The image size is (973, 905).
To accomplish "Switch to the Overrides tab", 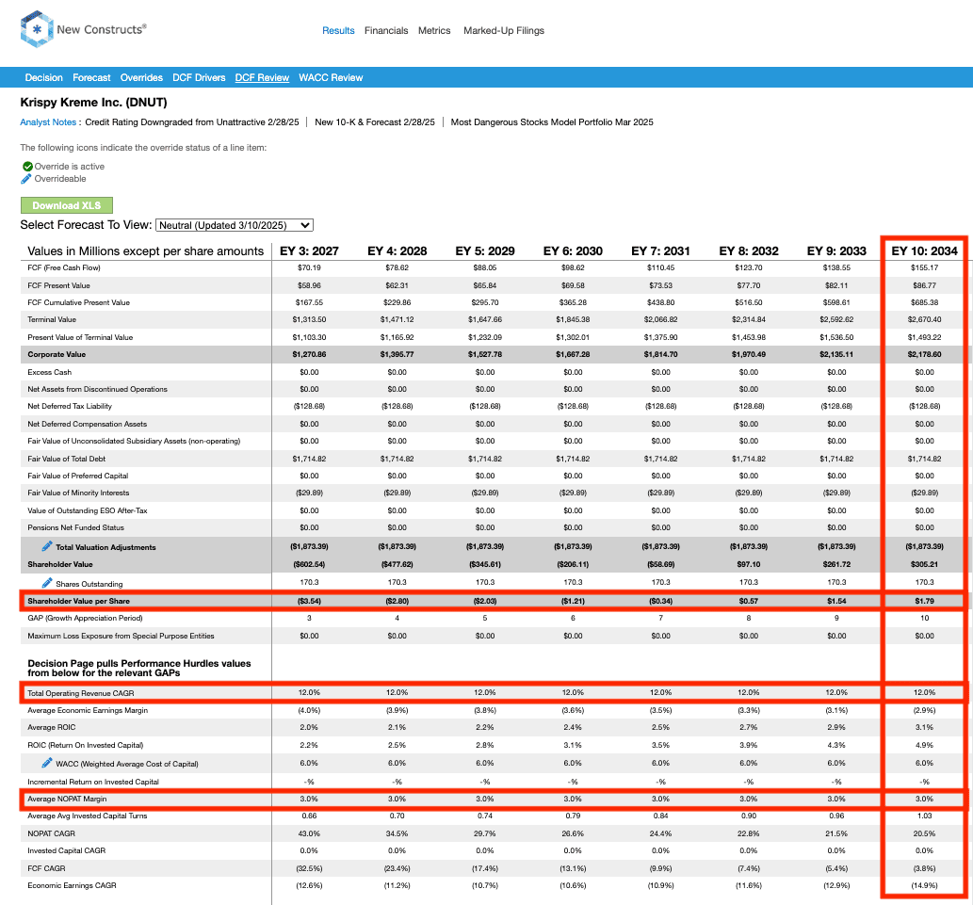I will tap(141, 77).
